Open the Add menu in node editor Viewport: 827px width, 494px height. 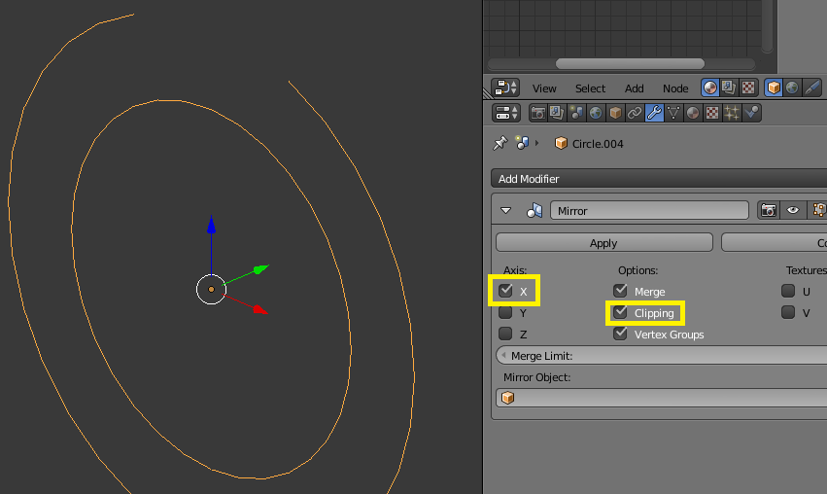point(634,88)
